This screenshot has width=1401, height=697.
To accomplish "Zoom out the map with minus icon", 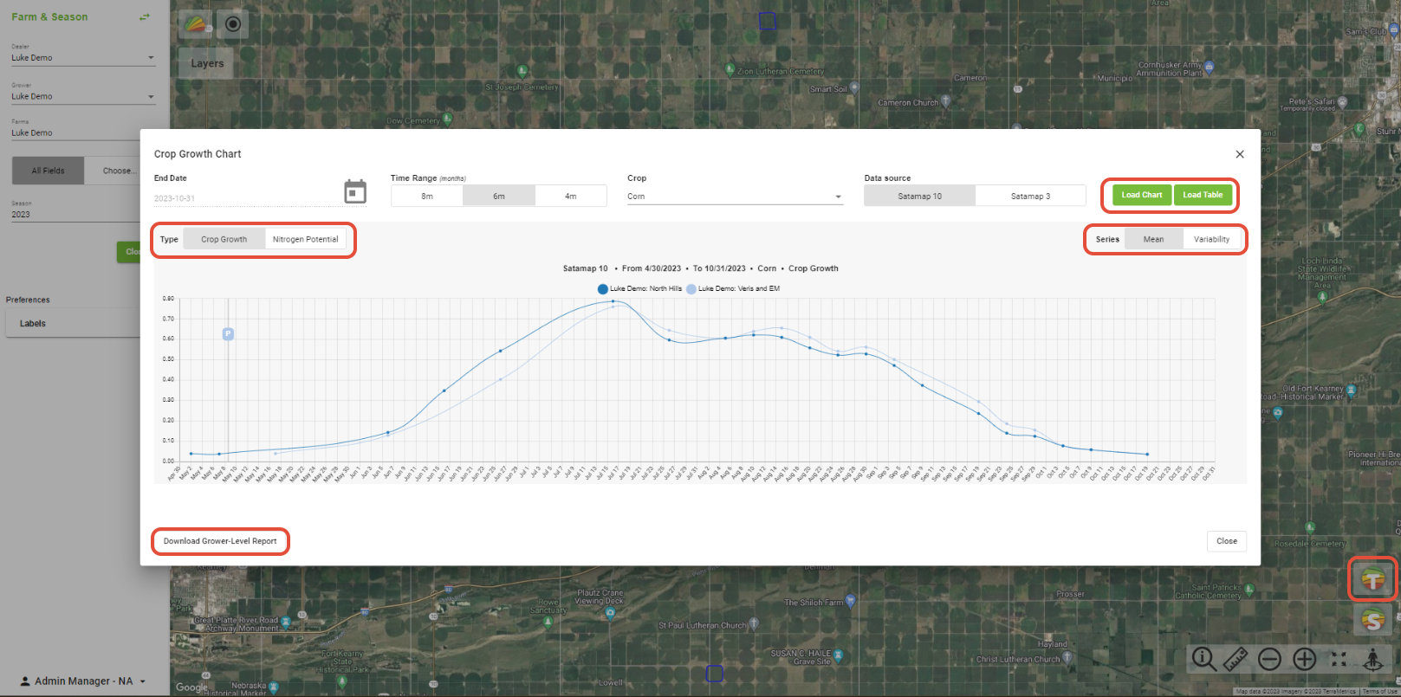I will pyautogui.click(x=1269, y=660).
